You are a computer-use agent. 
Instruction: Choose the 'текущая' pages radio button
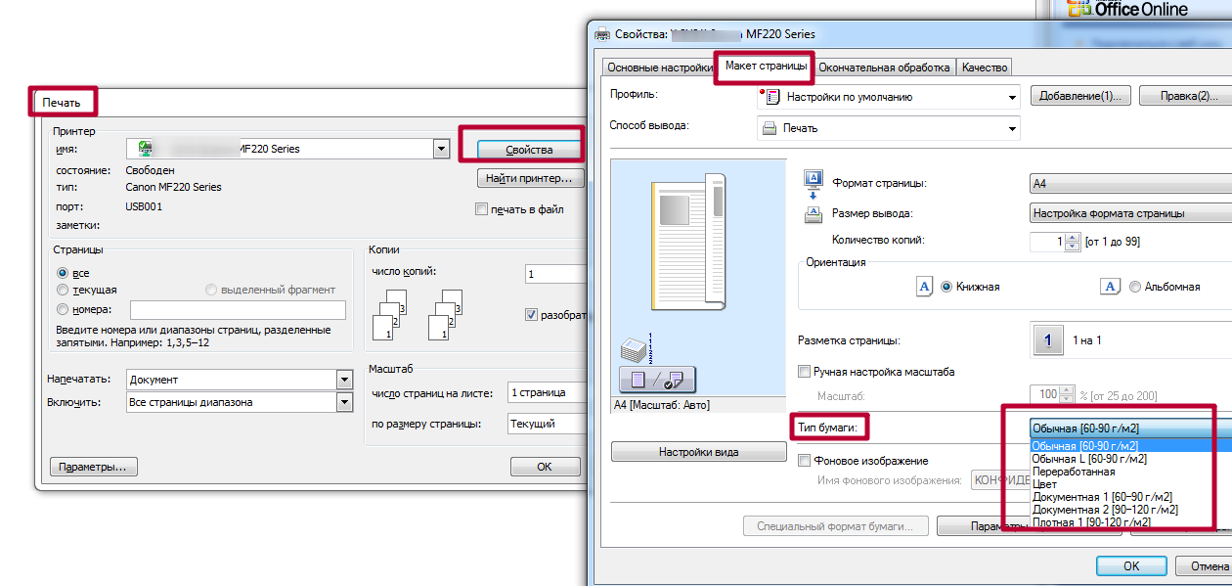click(x=64, y=291)
